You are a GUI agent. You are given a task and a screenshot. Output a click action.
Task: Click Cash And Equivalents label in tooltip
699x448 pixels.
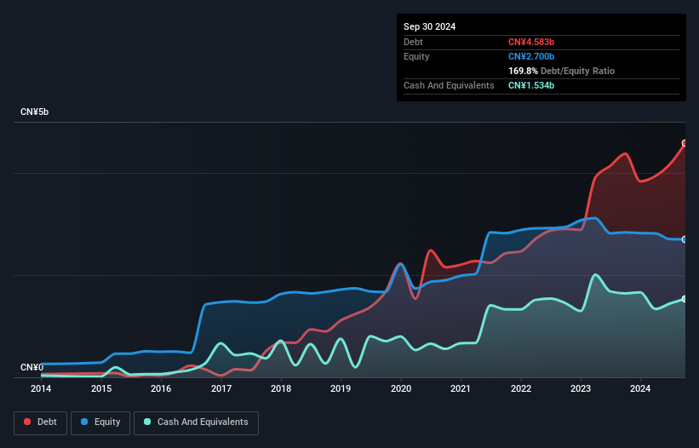(449, 85)
